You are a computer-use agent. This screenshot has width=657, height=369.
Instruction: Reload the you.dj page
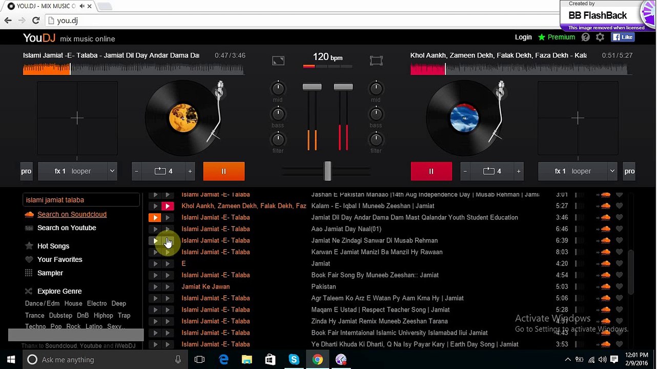[35, 20]
